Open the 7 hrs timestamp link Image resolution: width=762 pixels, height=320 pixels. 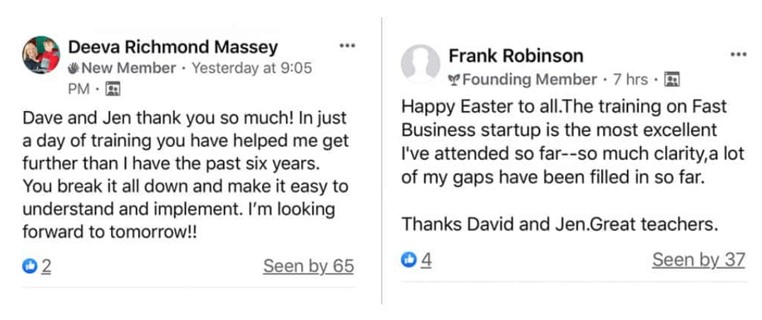[x=630, y=79]
